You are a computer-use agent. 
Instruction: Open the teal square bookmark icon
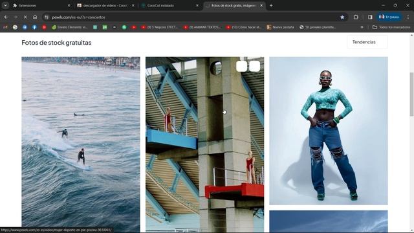pos(95,27)
